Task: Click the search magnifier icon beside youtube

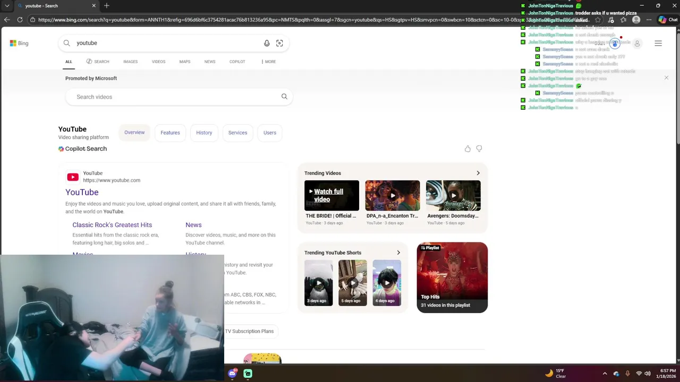Action: click(x=67, y=43)
